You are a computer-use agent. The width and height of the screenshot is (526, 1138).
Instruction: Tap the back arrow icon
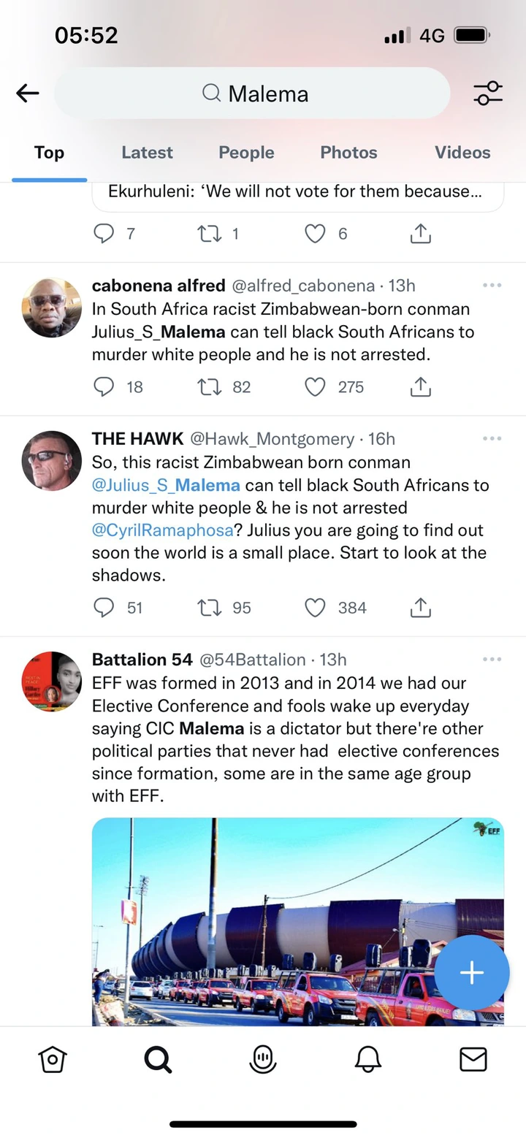pos(28,93)
